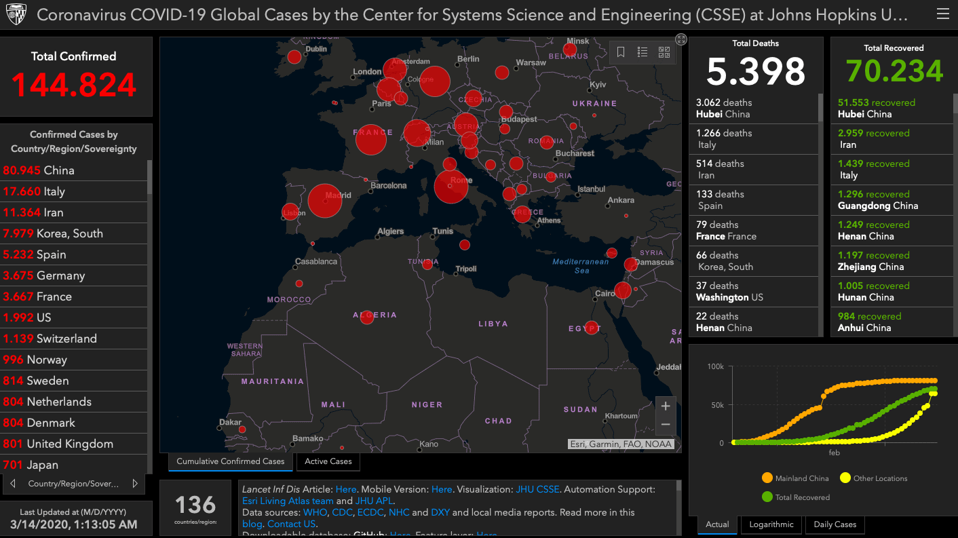Select '814 Sweden' in the country list
958x538 pixels.
pos(74,381)
